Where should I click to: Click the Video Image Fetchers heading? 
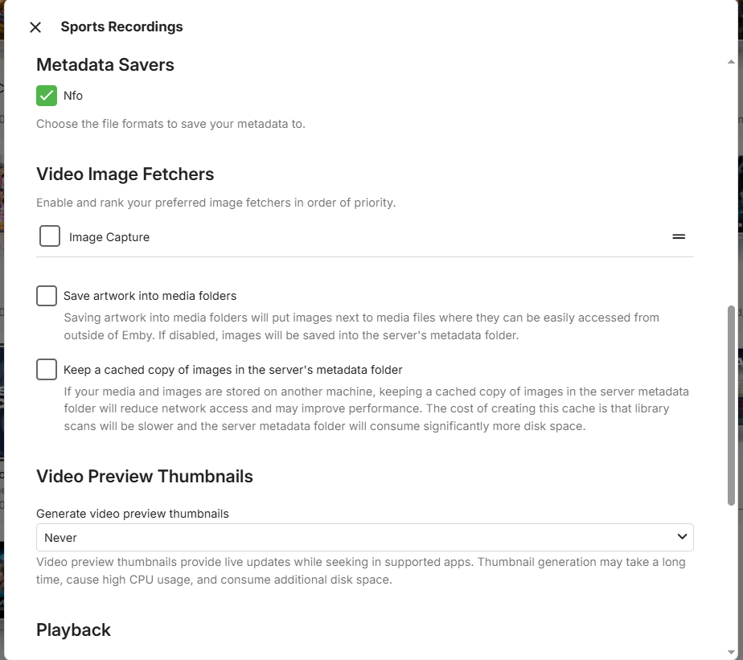click(x=125, y=174)
